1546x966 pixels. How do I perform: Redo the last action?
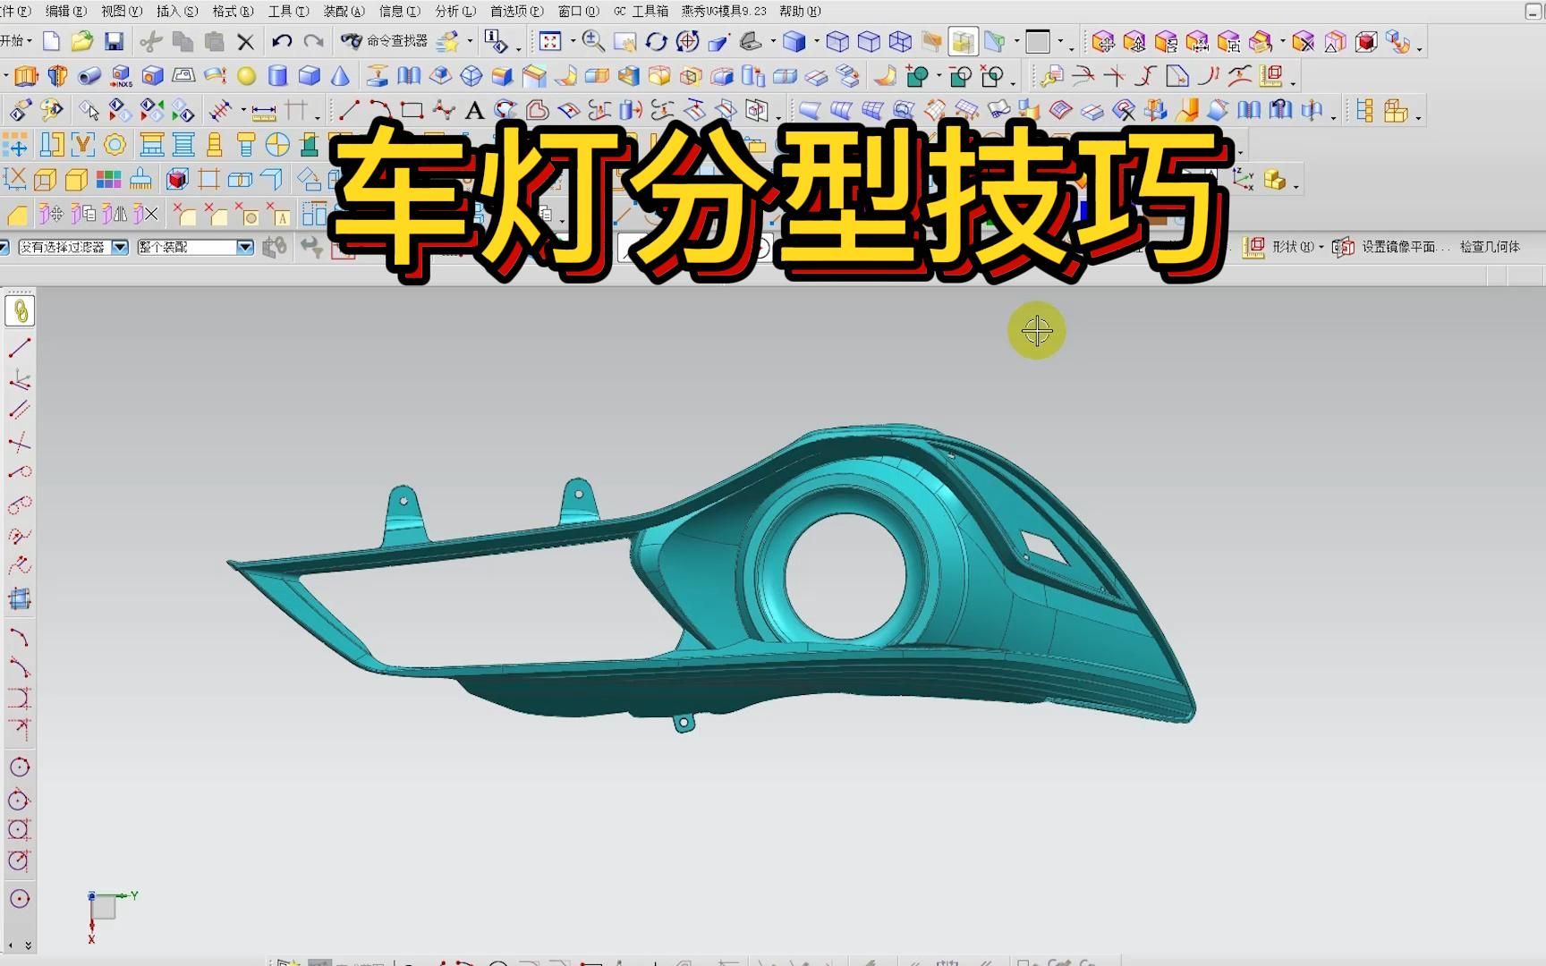tap(315, 41)
